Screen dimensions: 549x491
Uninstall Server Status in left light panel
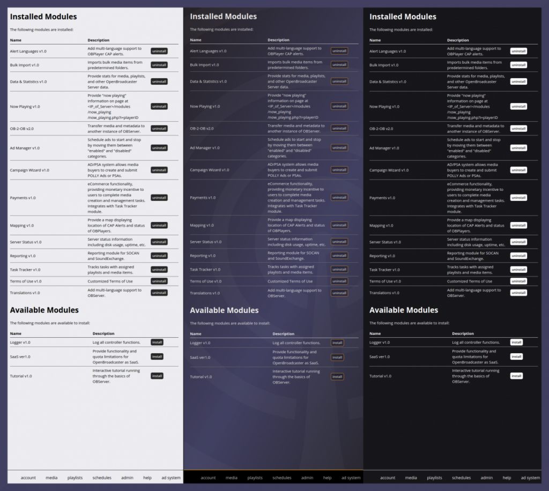click(x=159, y=242)
